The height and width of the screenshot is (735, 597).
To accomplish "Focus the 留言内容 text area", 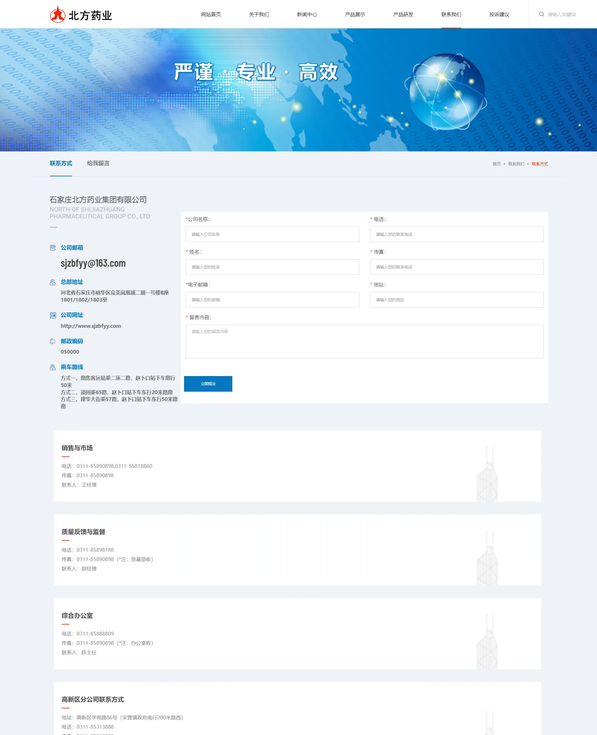I will pyautogui.click(x=365, y=341).
